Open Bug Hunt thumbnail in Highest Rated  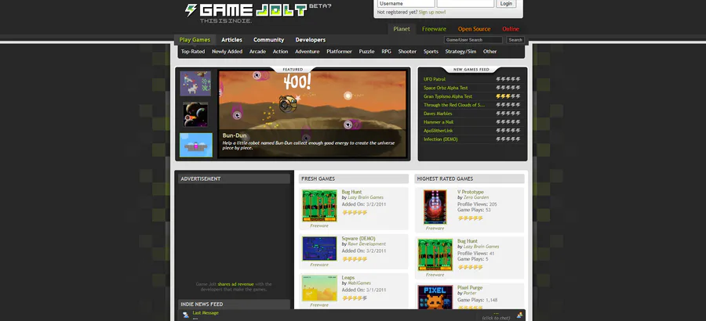435,254
